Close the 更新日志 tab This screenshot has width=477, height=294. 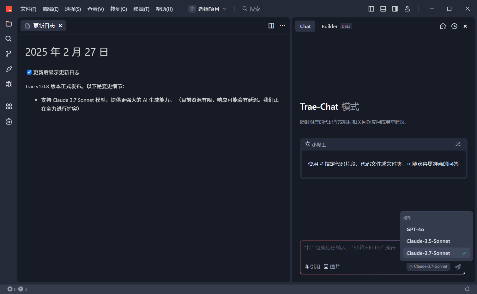click(x=60, y=26)
